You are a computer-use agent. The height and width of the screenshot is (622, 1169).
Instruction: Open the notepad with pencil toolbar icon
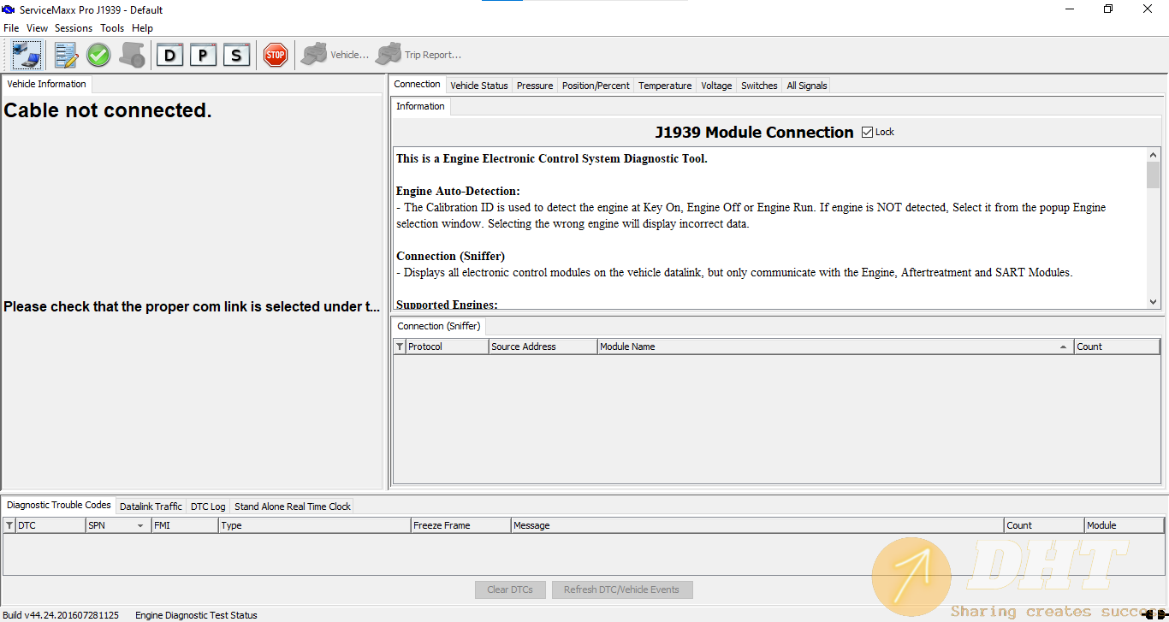pos(66,55)
